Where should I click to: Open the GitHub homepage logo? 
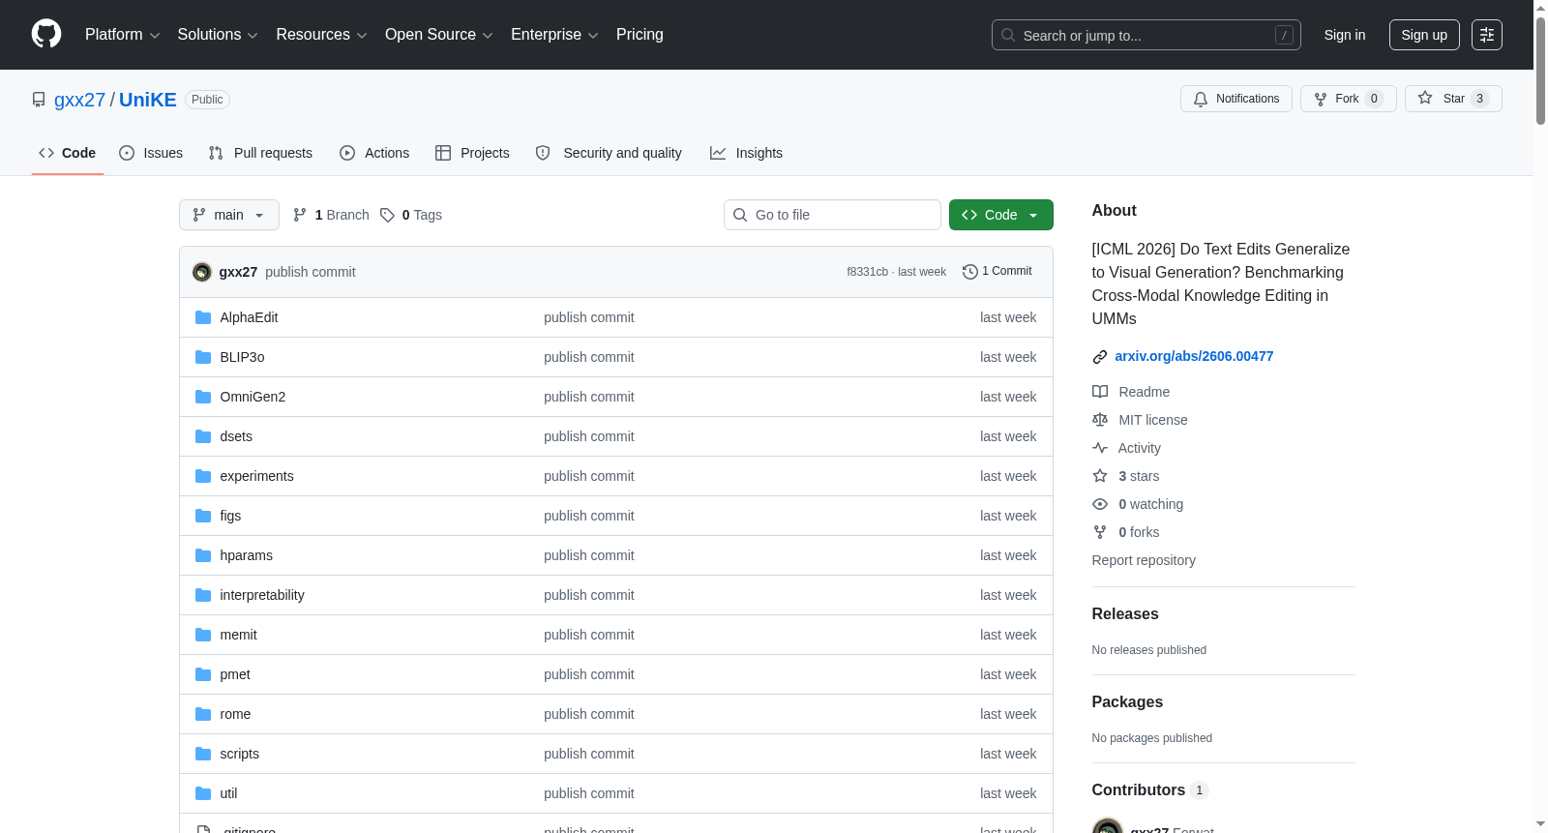[x=46, y=34]
